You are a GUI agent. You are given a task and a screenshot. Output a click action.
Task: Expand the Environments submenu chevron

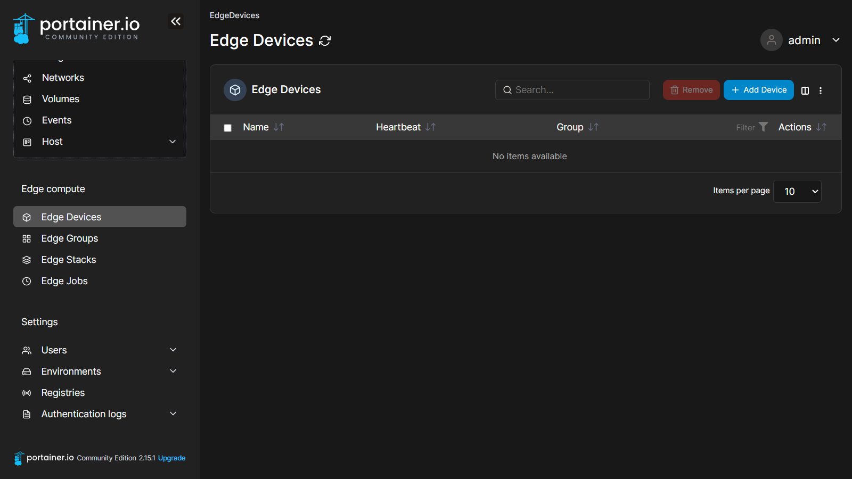coord(173,371)
